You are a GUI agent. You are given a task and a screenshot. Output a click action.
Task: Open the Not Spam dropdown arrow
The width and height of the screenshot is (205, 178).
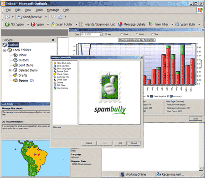(x=28, y=24)
